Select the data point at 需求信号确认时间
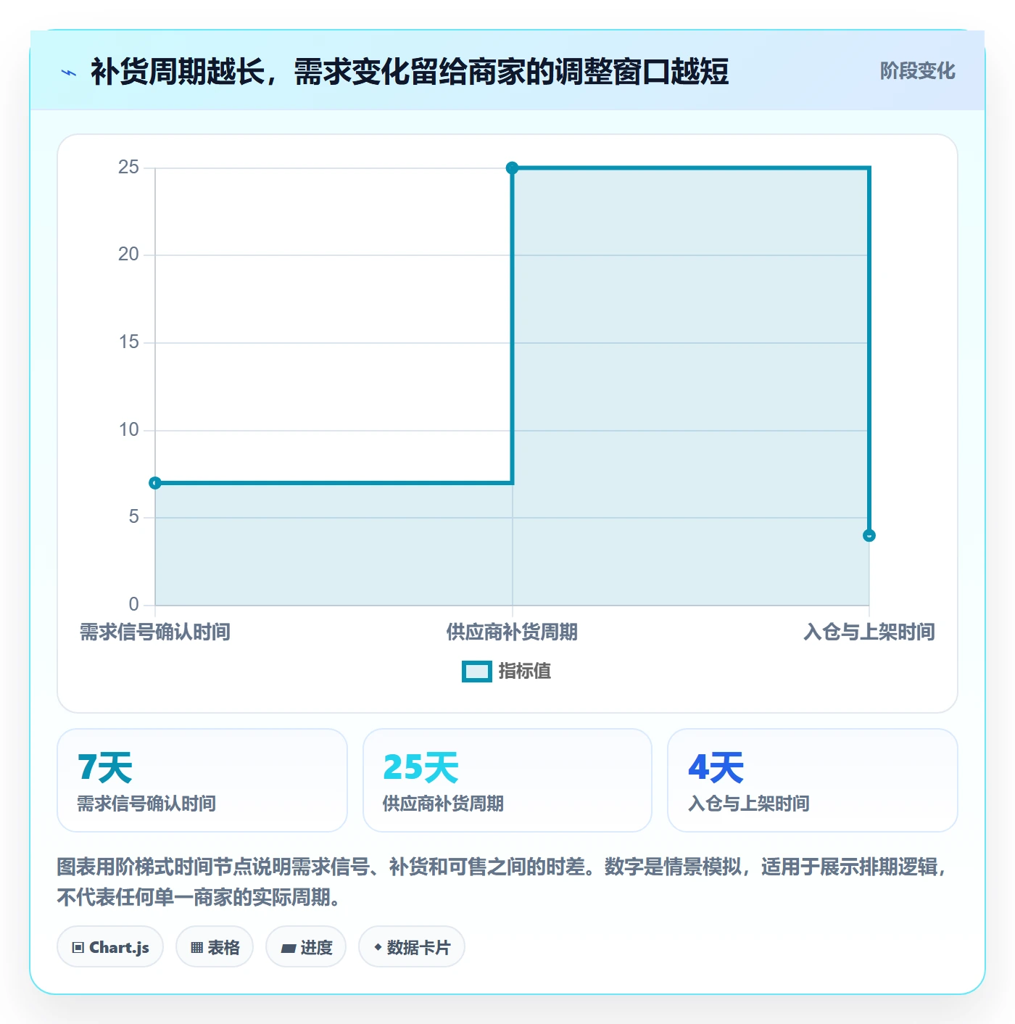This screenshot has height=1024, width=1015. 155,483
